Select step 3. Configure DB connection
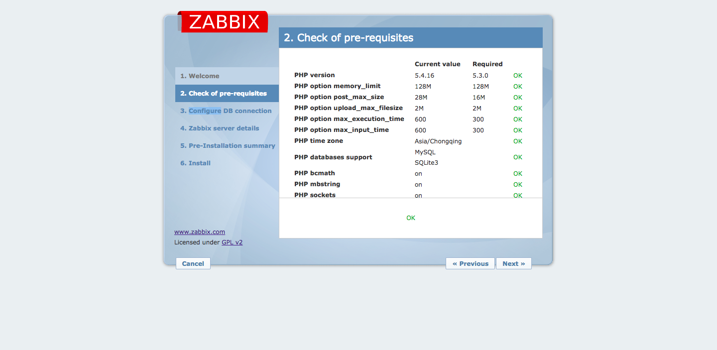The image size is (717, 350). [x=227, y=111]
